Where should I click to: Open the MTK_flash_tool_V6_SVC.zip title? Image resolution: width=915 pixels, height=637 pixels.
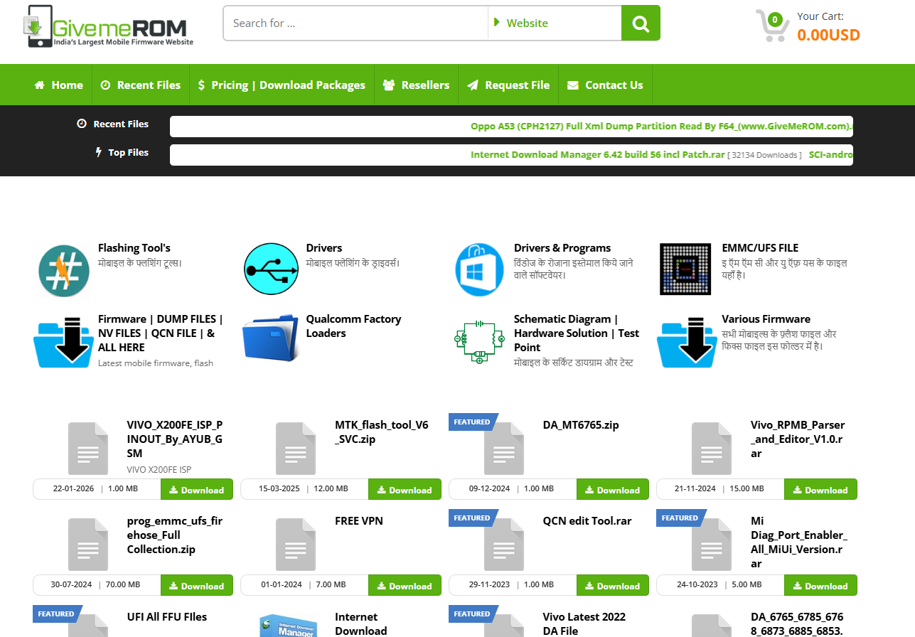point(382,432)
